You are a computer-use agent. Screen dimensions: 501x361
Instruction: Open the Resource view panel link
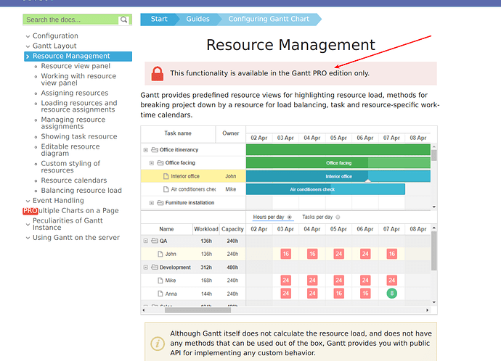76,66
